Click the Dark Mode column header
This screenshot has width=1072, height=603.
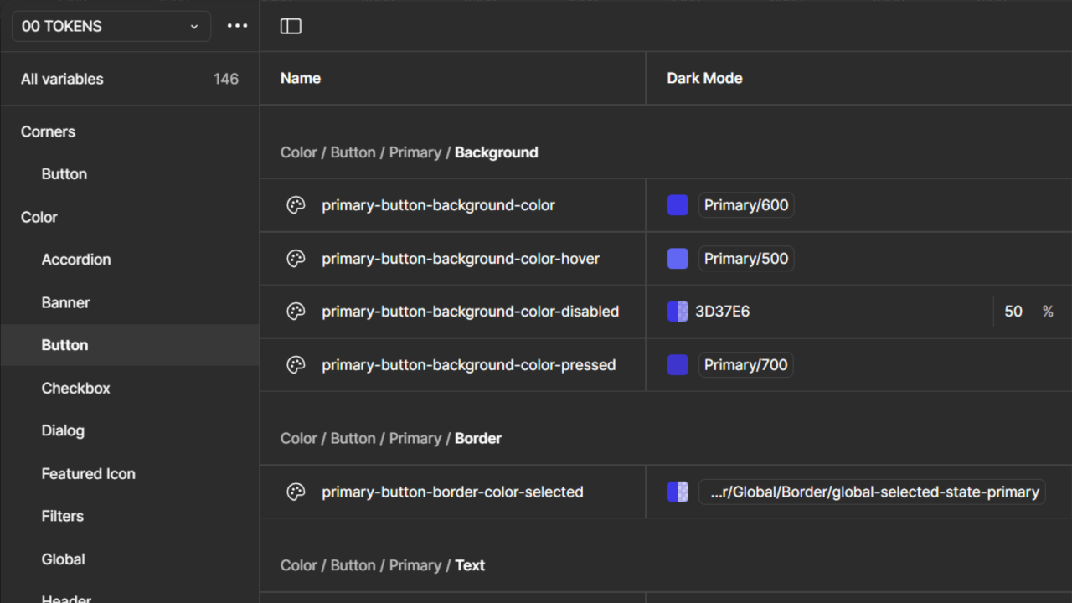pos(704,78)
